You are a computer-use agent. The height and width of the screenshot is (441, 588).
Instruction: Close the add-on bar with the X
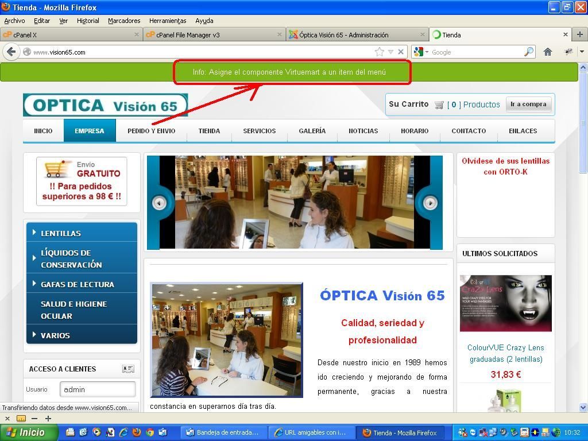tap(7, 418)
